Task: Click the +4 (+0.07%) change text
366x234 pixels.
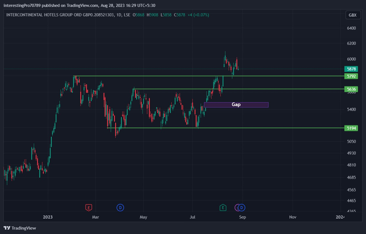Action: [198, 15]
